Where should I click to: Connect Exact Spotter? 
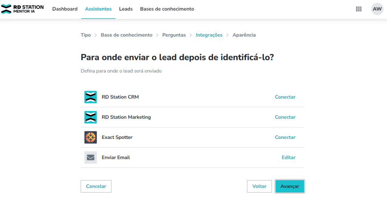[x=285, y=137]
